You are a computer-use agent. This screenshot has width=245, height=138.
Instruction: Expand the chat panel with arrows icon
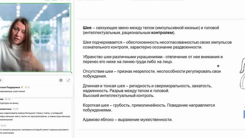click(x=69, y=80)
